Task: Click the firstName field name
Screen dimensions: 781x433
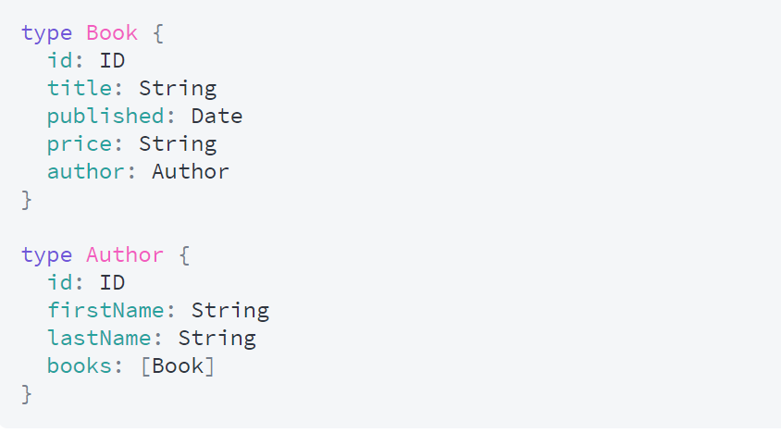Action: [x=103, y=311]
